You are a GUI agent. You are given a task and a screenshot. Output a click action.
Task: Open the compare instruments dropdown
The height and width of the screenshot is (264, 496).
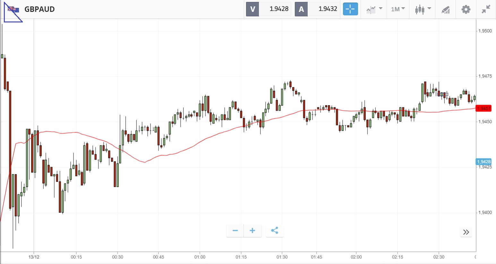[x=374, y=9]
